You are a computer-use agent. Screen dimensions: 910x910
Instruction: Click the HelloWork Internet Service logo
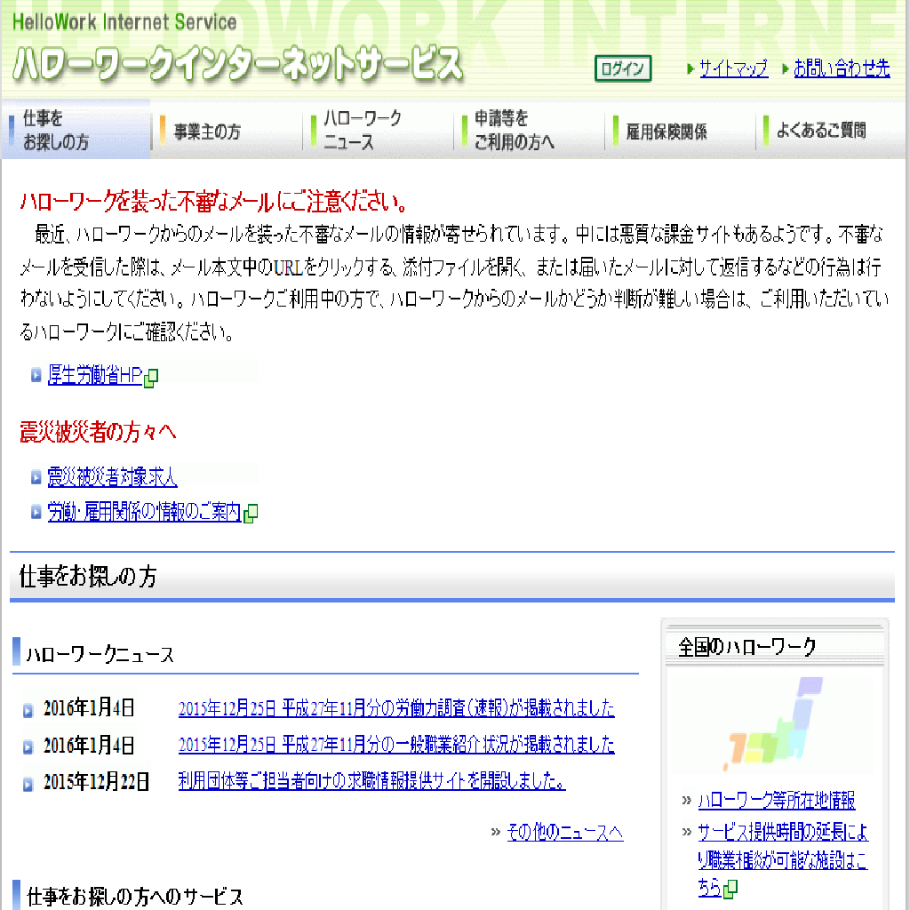[238, 49]
